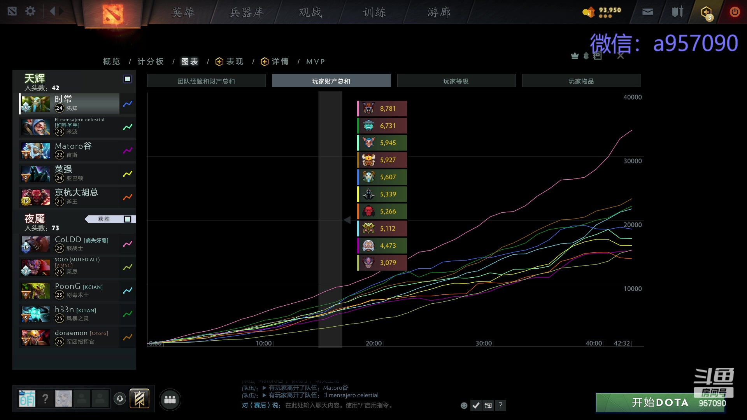Click the back navigation arrow near the gear
The image size is (747, 420).
(x=53, y=11)
